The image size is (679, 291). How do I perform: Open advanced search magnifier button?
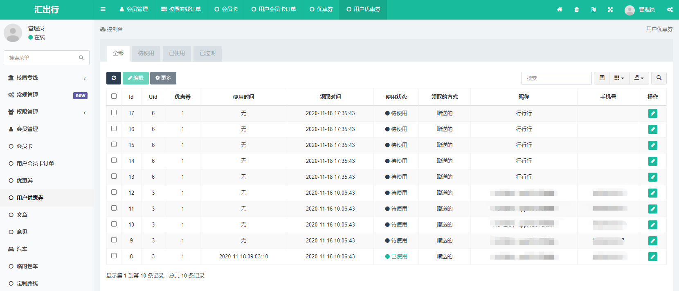tap(659, 78)
